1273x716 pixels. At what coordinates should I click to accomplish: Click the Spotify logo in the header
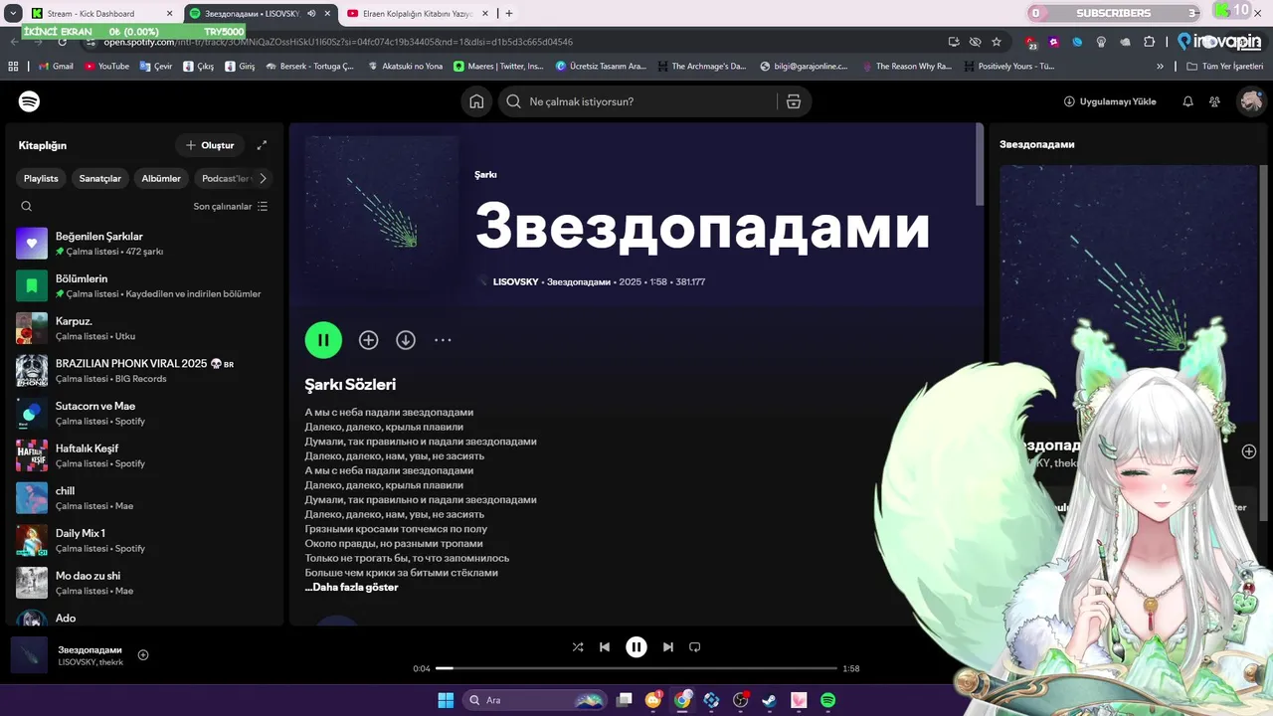pos(29,101)
